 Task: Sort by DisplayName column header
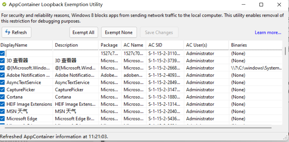click(x=26, y=45)
